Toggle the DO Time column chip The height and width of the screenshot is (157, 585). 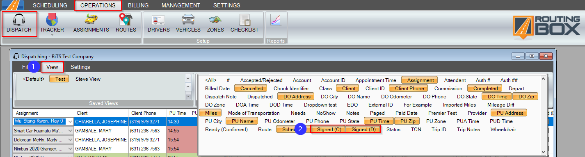click(x=497, y=97)
